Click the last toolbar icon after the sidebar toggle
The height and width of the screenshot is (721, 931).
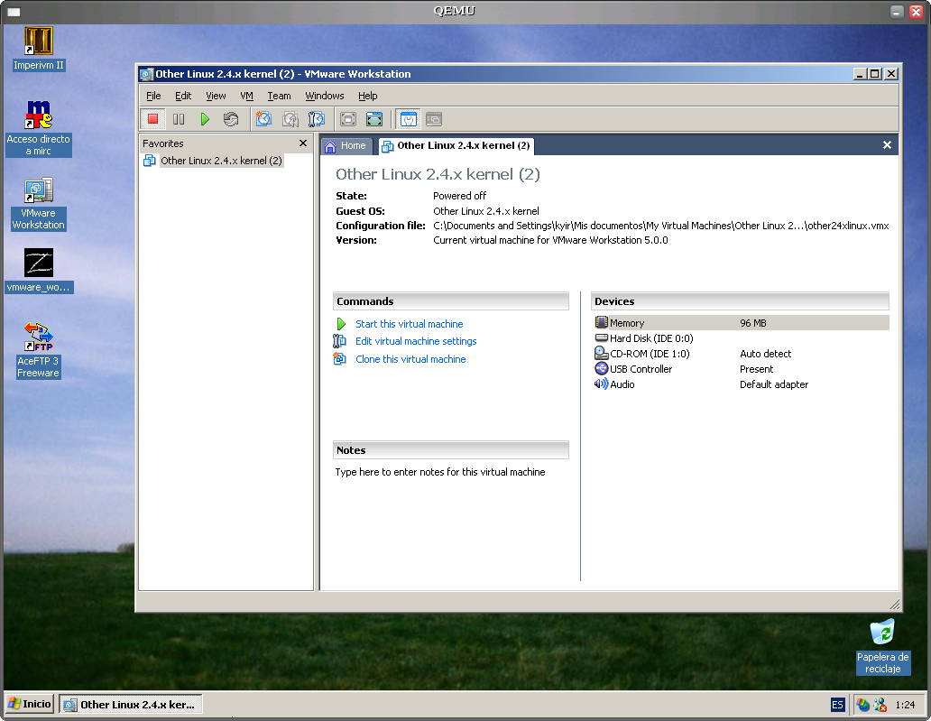tap(434, 119)
